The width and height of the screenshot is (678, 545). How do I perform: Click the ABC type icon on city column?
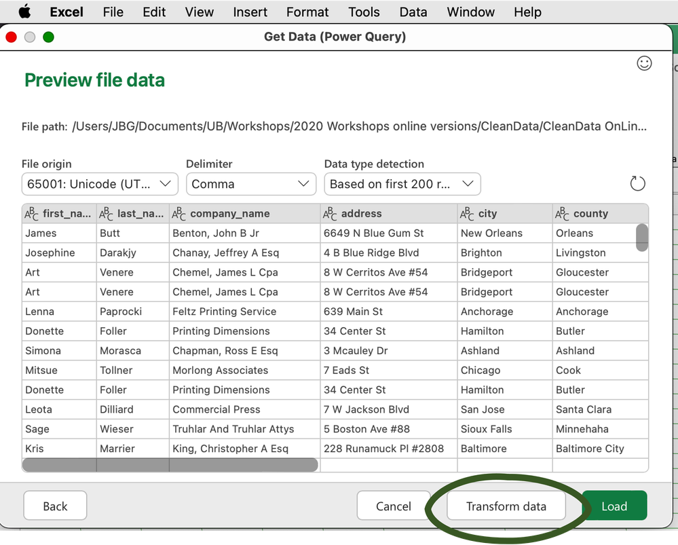tap(467, 214)
